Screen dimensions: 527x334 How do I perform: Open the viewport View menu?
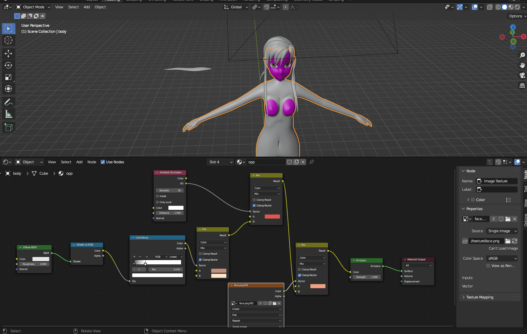pyautogui.click(x=59, y=7)
